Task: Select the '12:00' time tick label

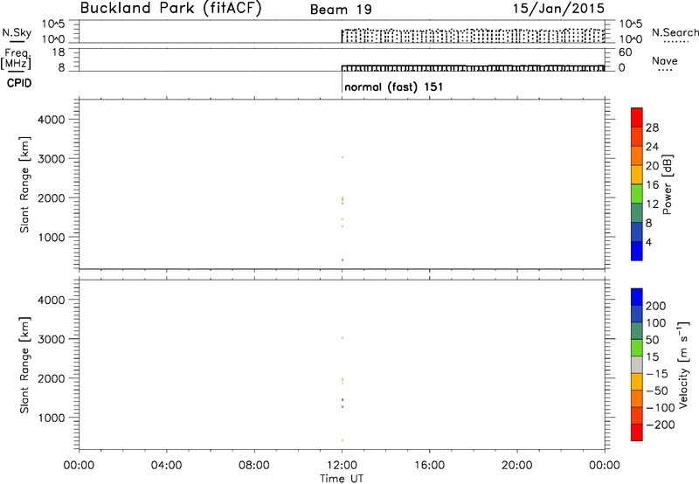Action: 342,466
